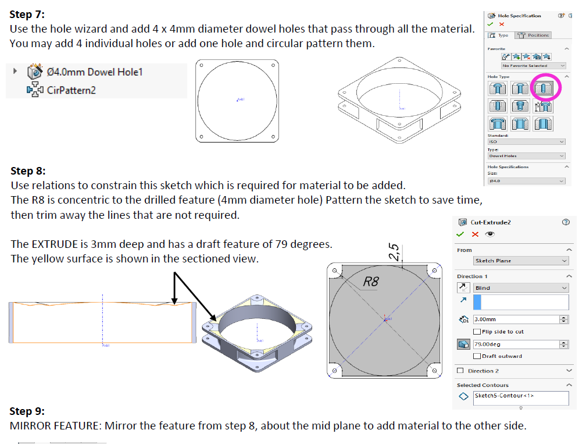Image resolution: width=586 pixels, height=444 pixels.
Task: Select Straight Tap hole type
Action: 498,106
